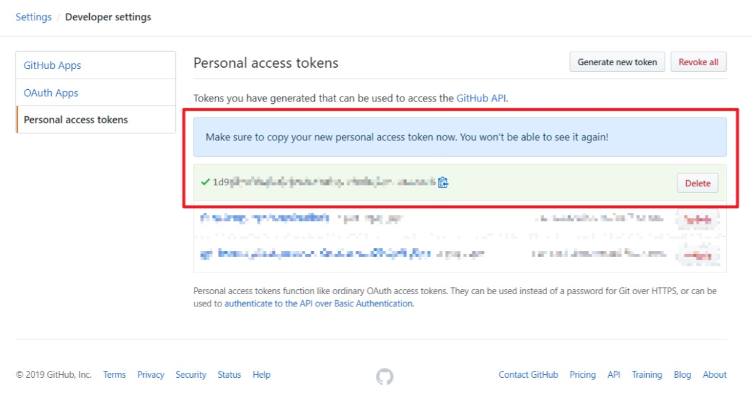Open the Blog footer link
This screenshot has width=752, height=395.
[x=683, y=375]
